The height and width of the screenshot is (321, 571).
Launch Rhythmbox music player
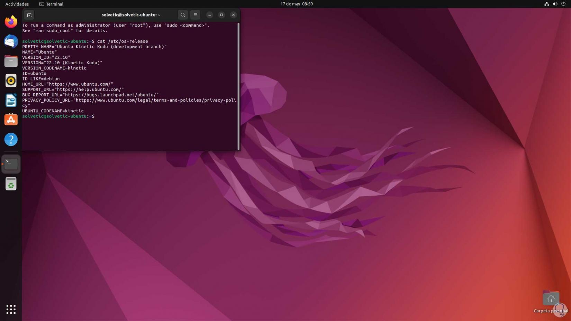[11, 81]
